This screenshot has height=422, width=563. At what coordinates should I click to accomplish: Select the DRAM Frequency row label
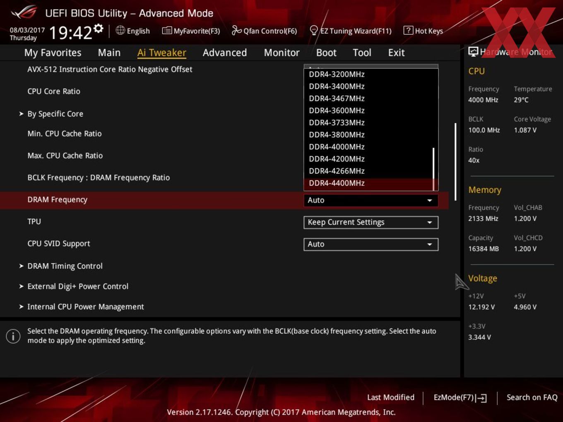[58, 200]
